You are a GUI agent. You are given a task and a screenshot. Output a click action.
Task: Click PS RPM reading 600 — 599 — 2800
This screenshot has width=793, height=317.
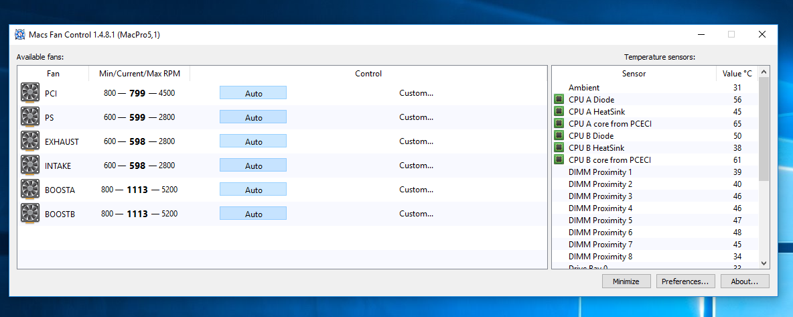click(139, 117)
